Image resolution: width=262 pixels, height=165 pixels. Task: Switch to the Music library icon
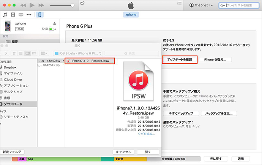point(5,15)
